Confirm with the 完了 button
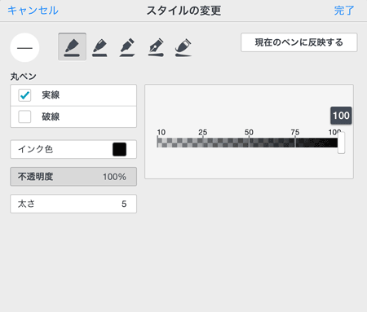Image resolution: width=367 pixels, height=312 pixels. pos(344,11)
